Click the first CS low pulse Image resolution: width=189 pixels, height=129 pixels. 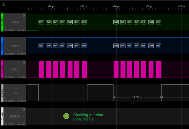point(63,93)
